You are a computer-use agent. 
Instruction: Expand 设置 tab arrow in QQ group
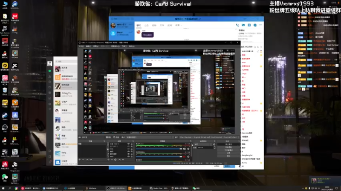click(181, 25)
